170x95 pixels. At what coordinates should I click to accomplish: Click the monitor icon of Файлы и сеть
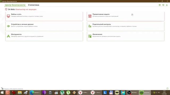pyautogui.click(x=8, y=16)
